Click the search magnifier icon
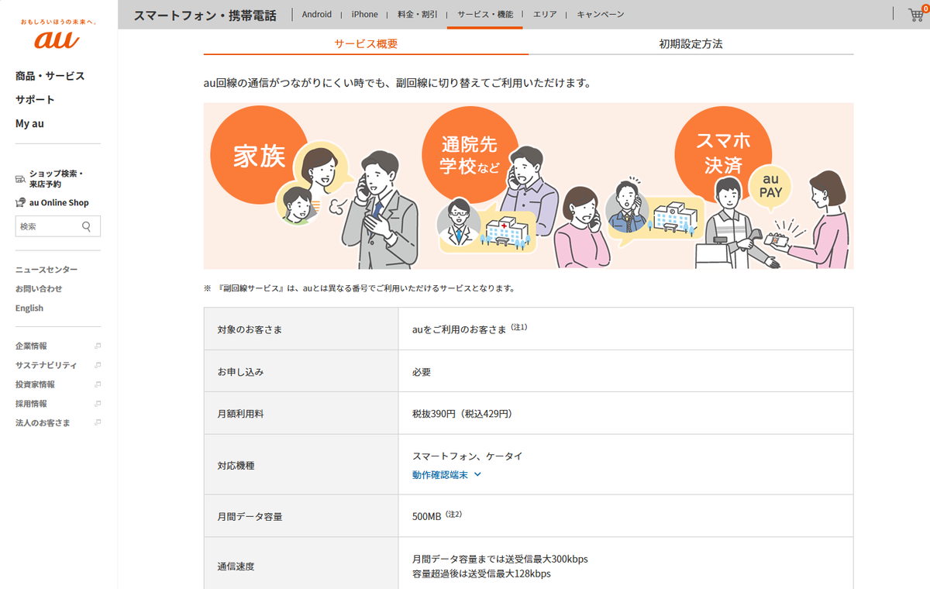930x589 pixels. [x=86, y=226]
